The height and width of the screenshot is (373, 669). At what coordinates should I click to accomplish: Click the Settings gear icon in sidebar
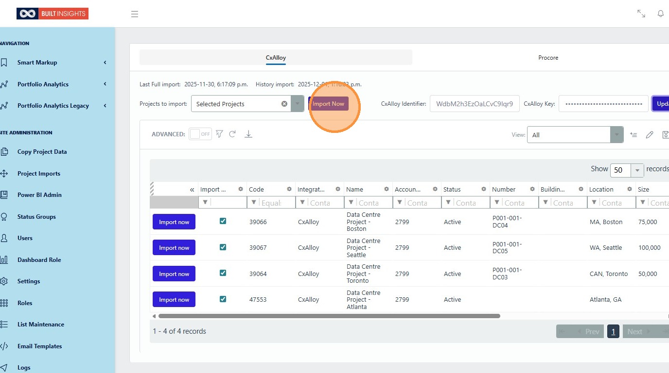(4, 281)
